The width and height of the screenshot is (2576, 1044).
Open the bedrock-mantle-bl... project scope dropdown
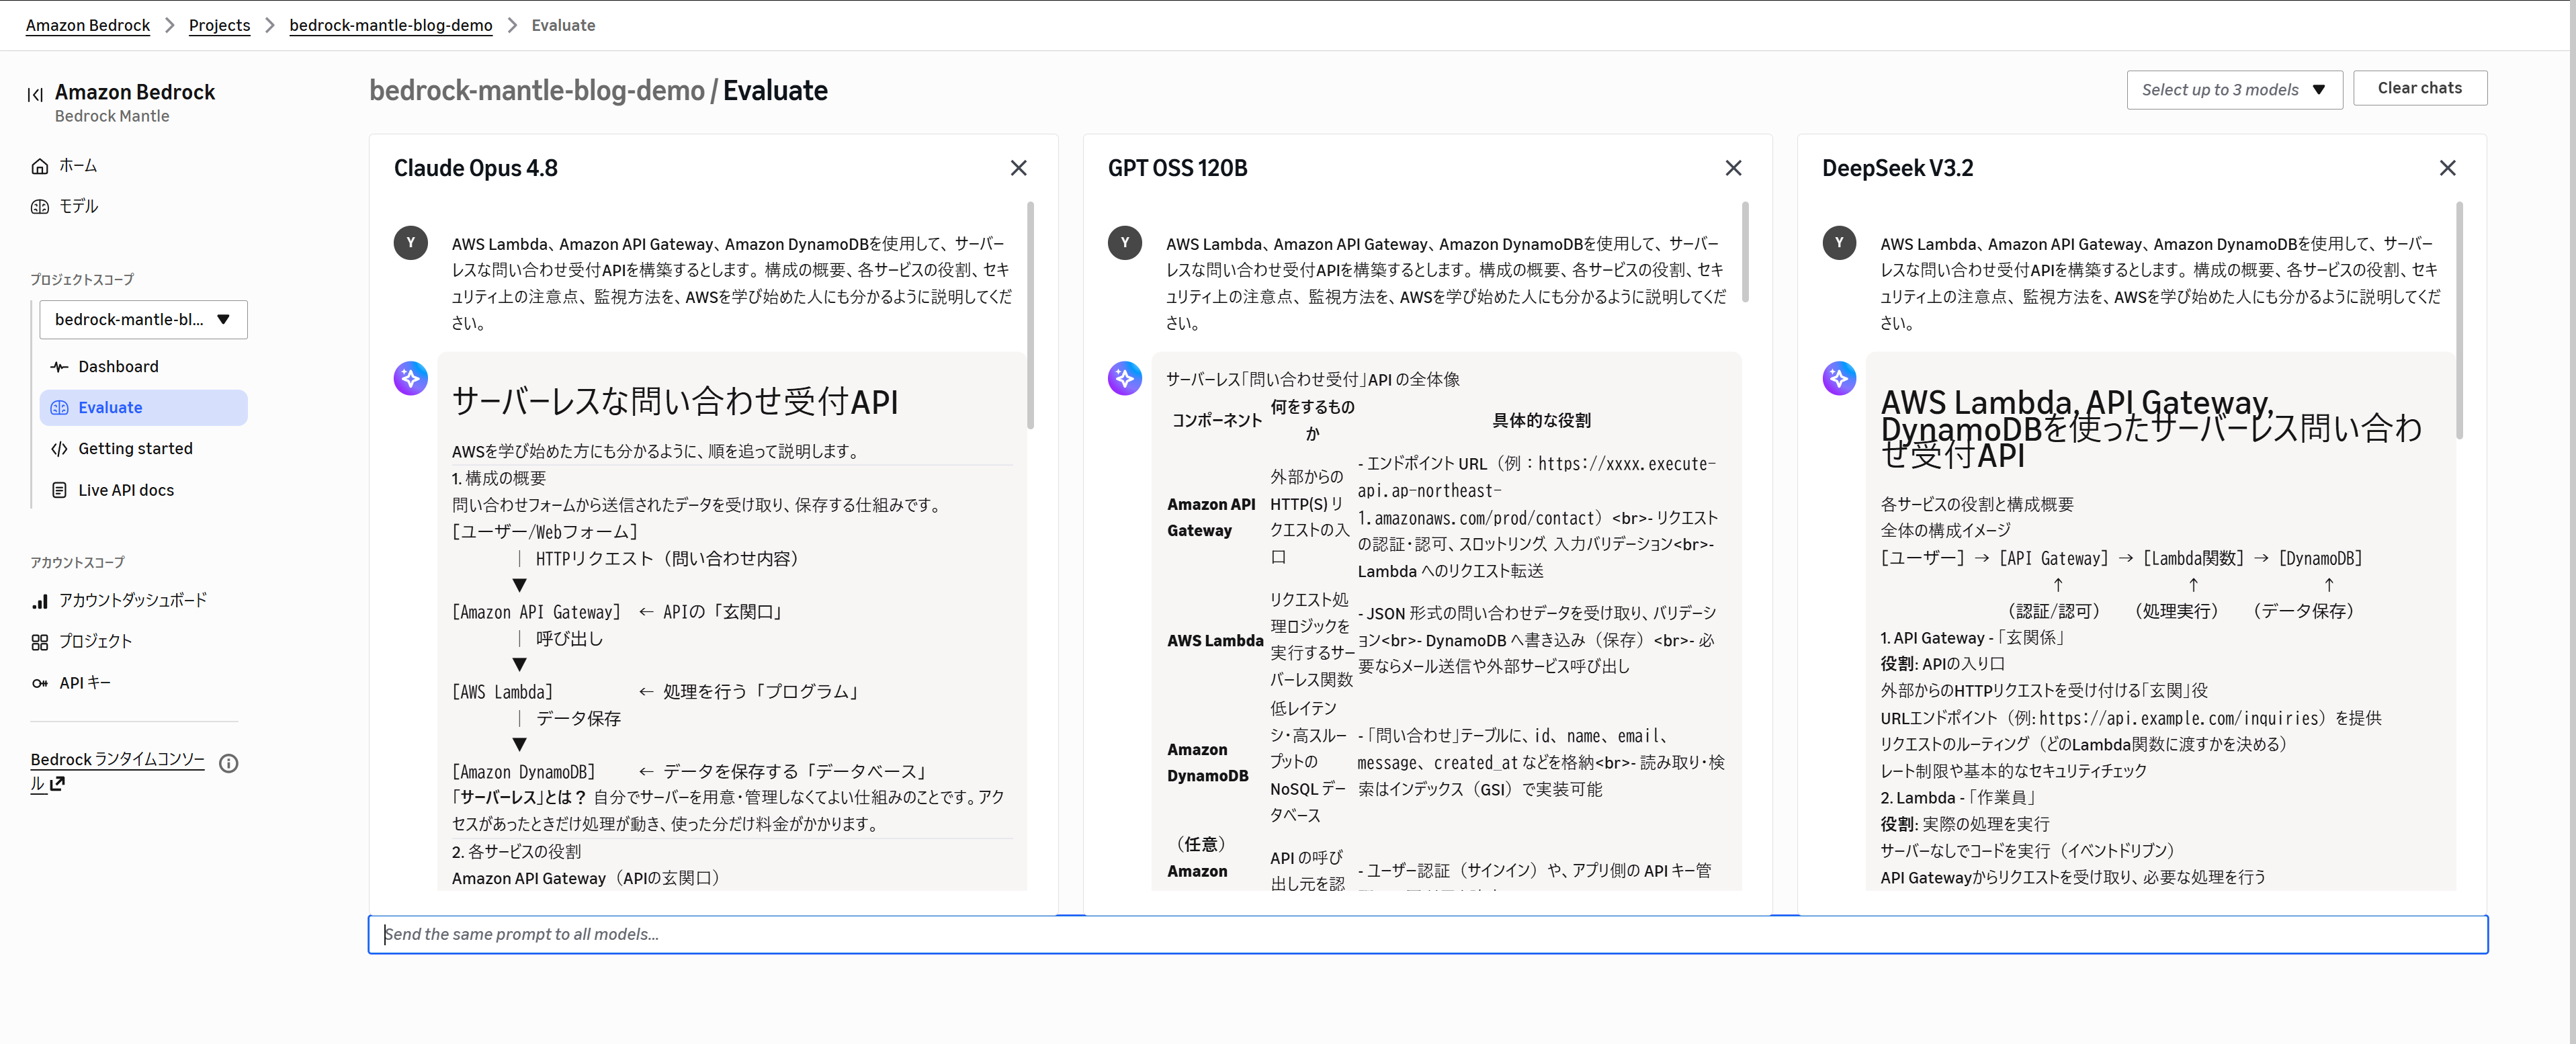[143, 319]
